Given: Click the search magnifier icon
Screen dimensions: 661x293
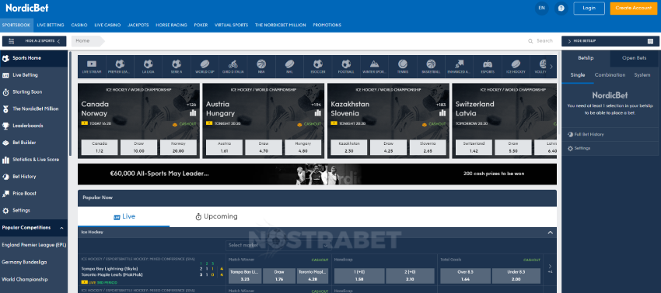Looking at the screenshot, I should tap(530, 41).
